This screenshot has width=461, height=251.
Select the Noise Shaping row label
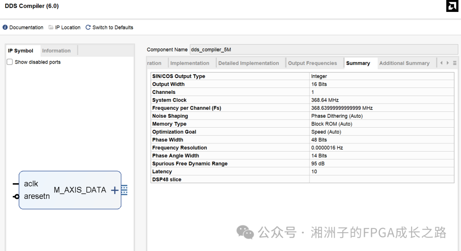[170, 116]
